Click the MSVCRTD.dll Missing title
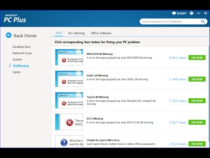This screenshot has width=210, height=158. point(100,54)
